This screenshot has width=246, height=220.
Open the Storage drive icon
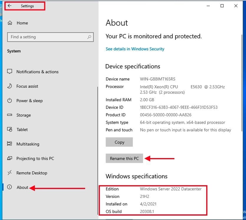[10, 115]
